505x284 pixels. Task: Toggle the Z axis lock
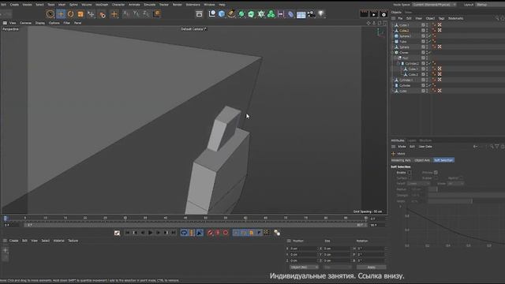[x=146, y=14]
